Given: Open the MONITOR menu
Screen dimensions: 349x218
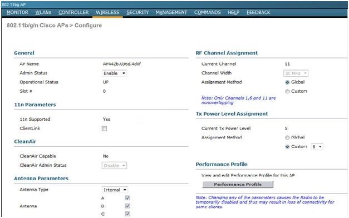Looking at the screenshot, I should point(17,12).
